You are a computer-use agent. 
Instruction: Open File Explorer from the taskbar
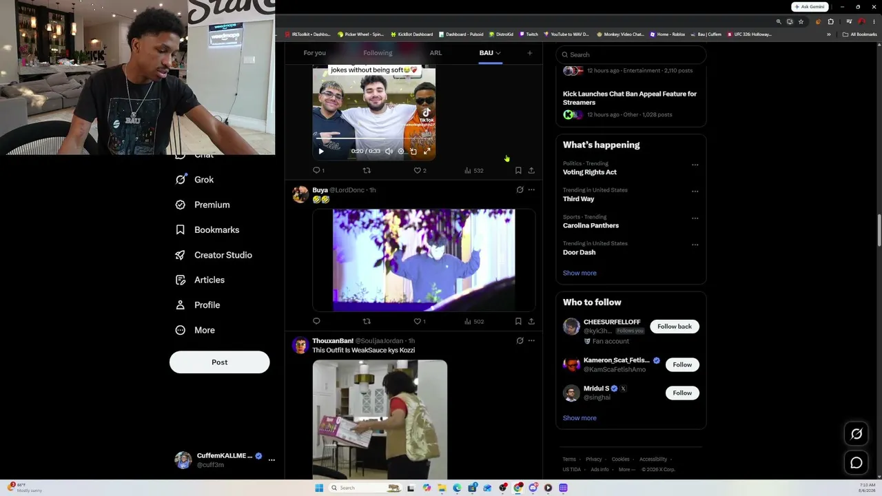click(x=442, y=488)
